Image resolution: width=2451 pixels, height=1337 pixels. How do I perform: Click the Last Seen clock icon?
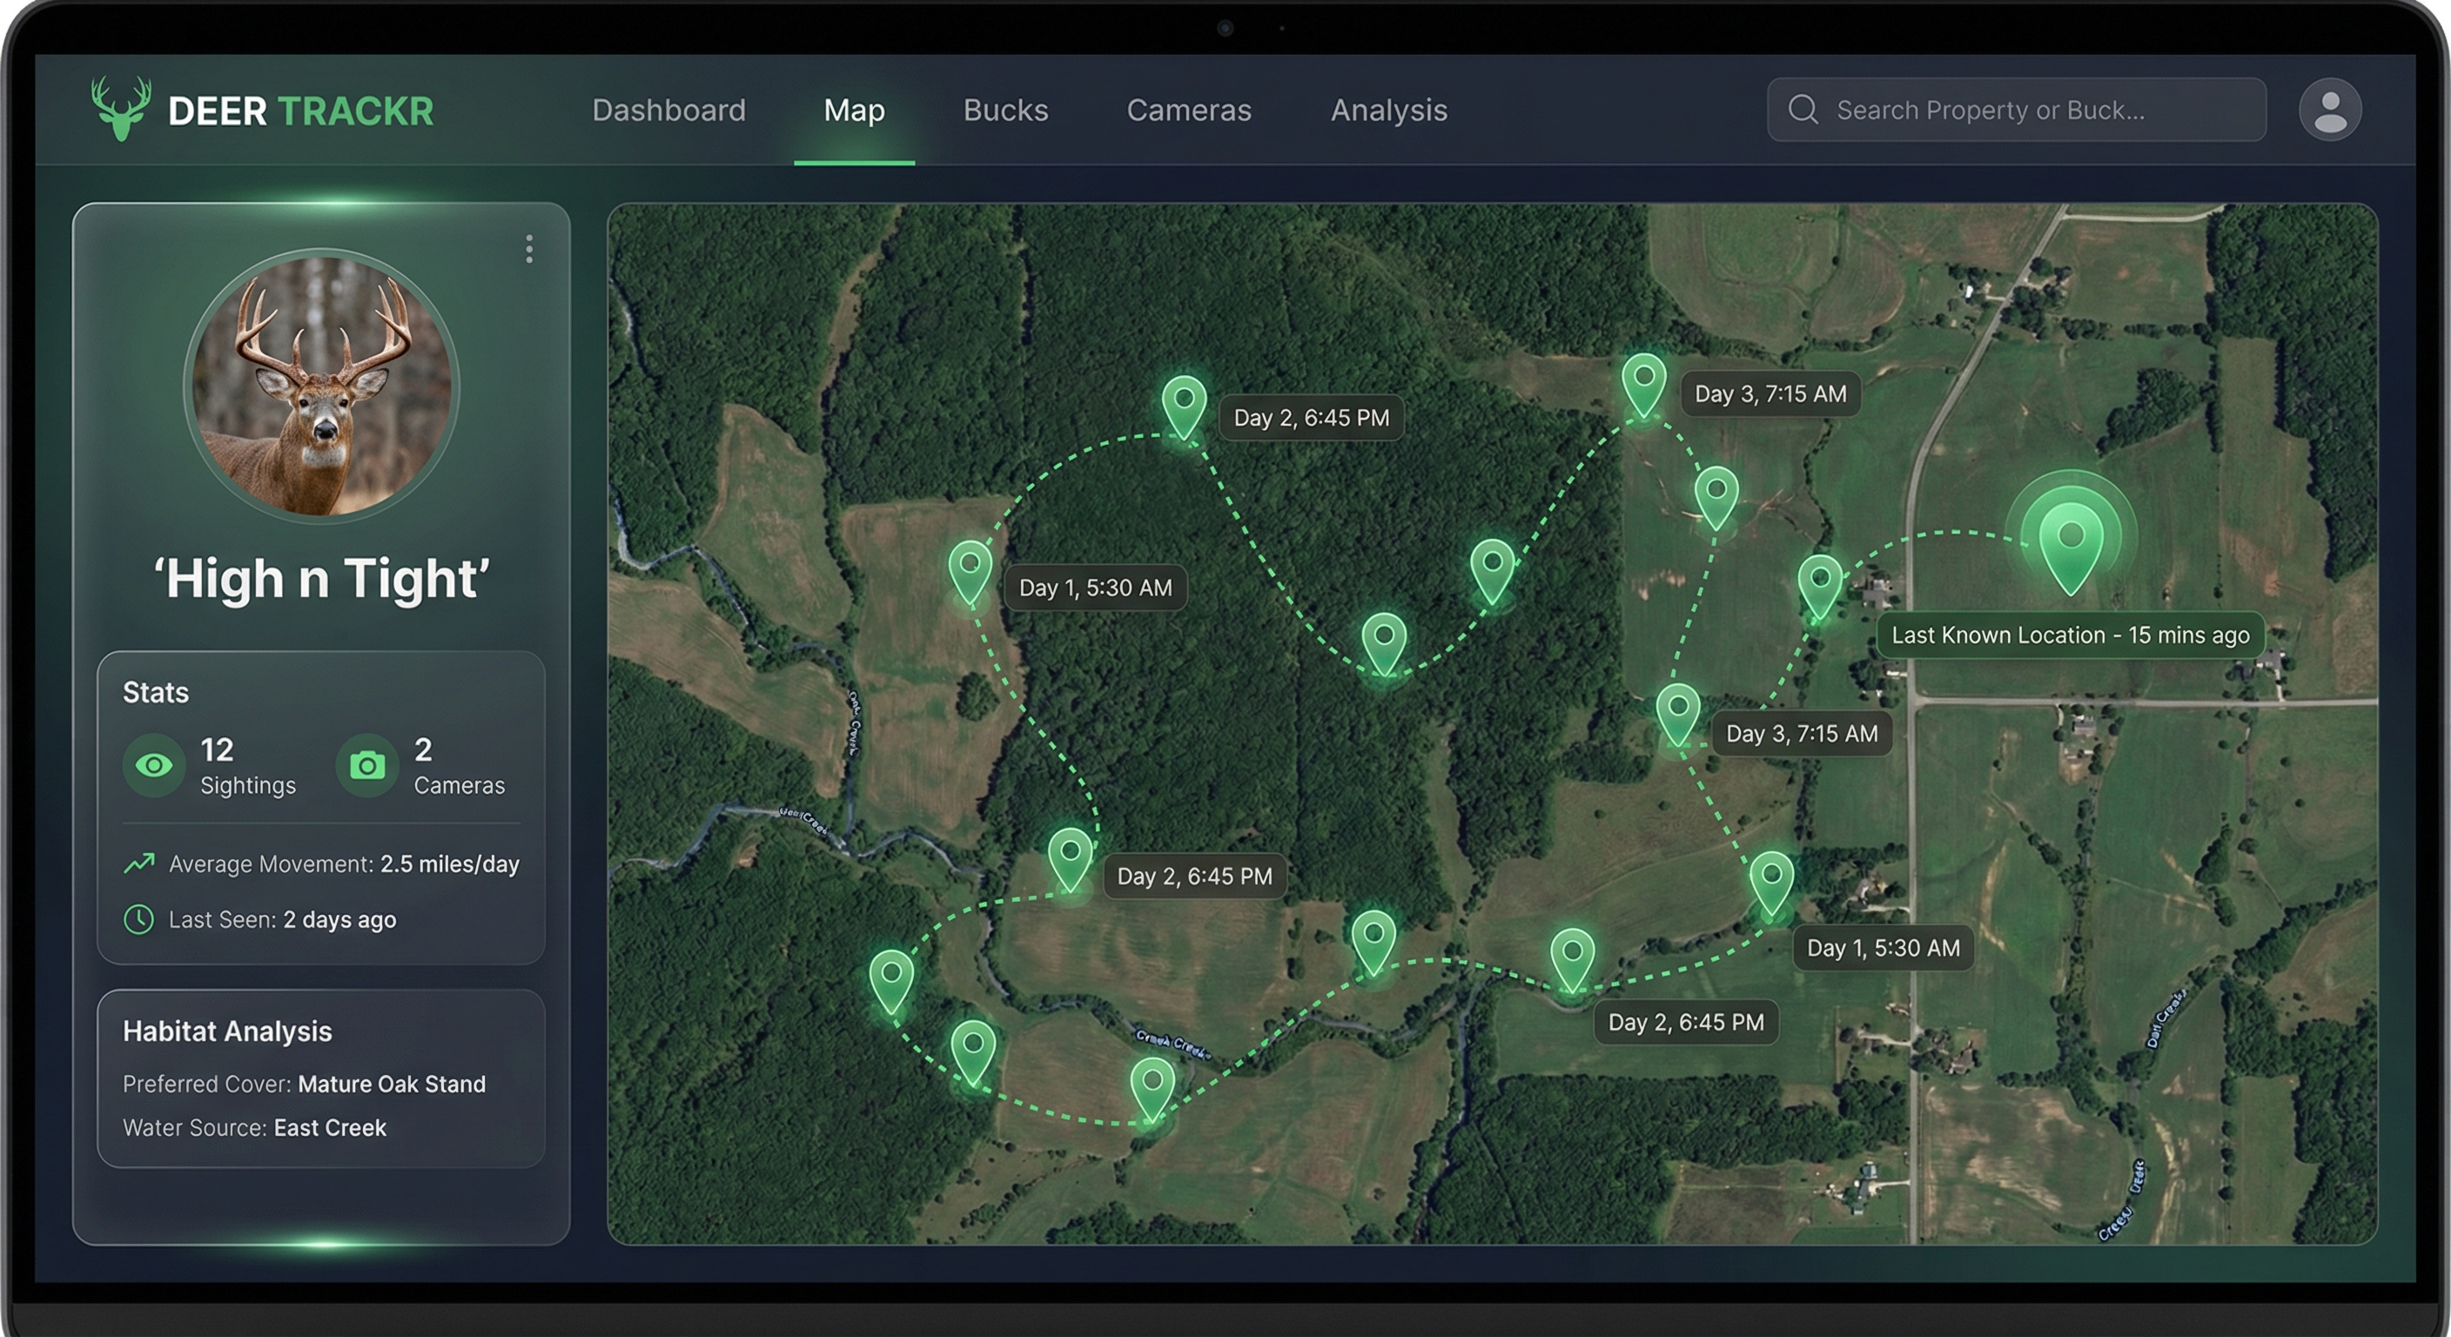(x=139, y=919)
